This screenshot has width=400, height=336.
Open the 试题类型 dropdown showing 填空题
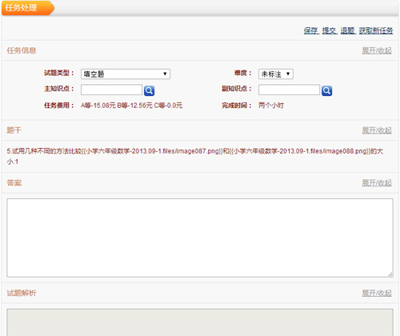click(x=126, y=74)
